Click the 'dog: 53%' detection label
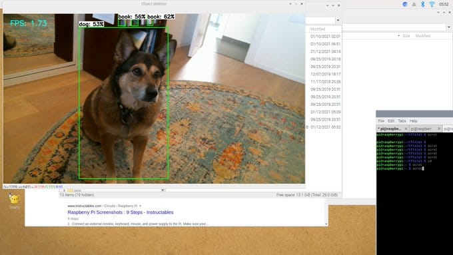 (91, 24)
